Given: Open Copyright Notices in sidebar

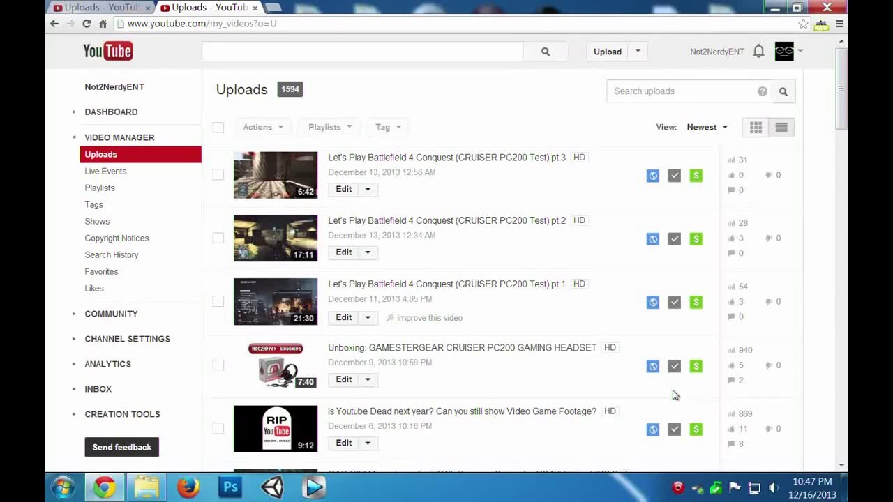Looking at the screenshot, I should click(117, 238).
